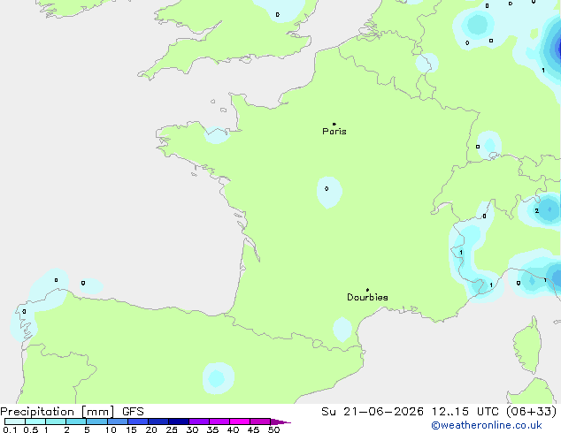Click the 5–10 mm legend swatch

[97, 422]
